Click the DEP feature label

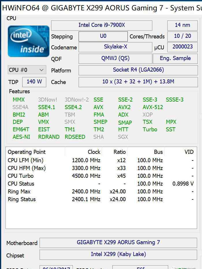pyautogui.click(x=18, y=122)
